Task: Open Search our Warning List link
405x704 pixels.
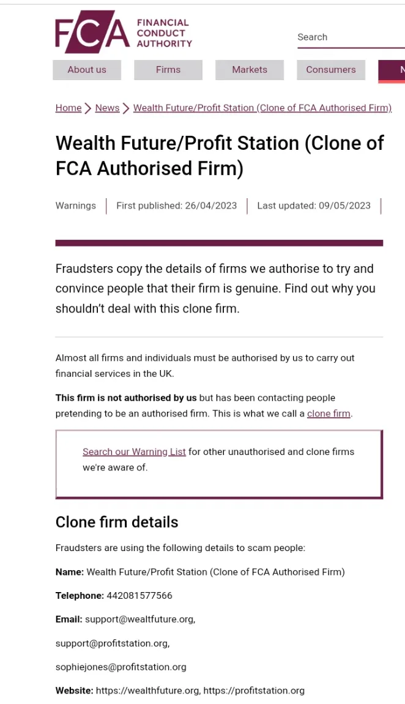Action: click(x=134, y=451)
